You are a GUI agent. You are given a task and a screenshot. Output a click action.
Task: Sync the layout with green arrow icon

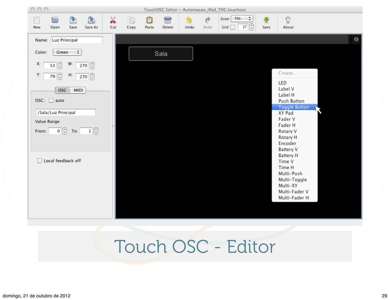click(x=266, y=20)
